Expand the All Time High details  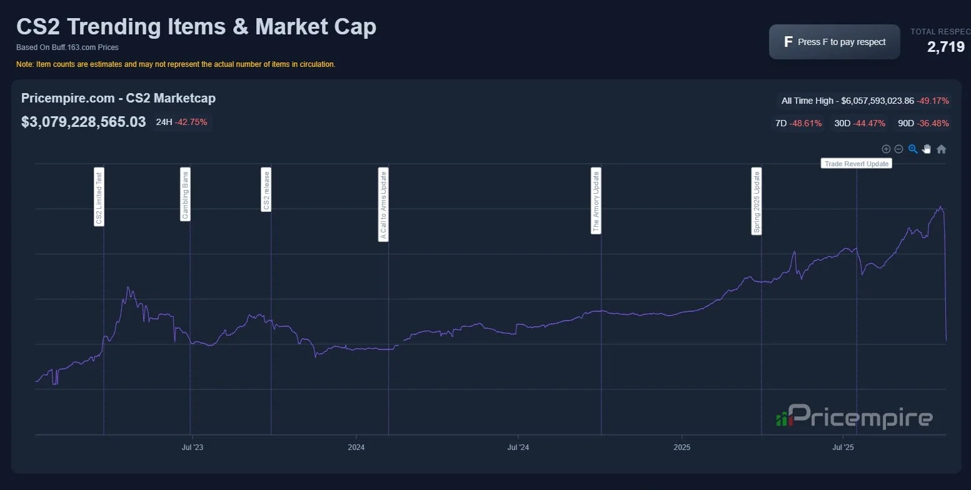(865, 100)
